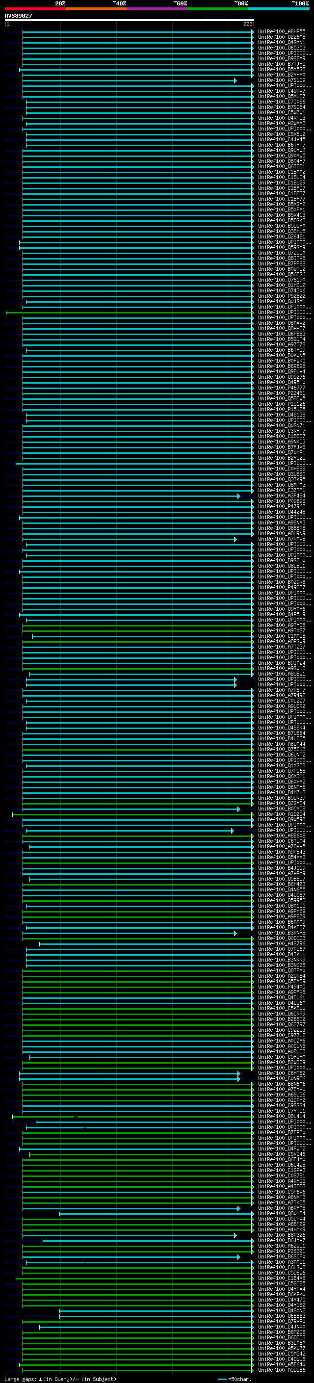Open hit UniRef100_A8HP55

282,32
